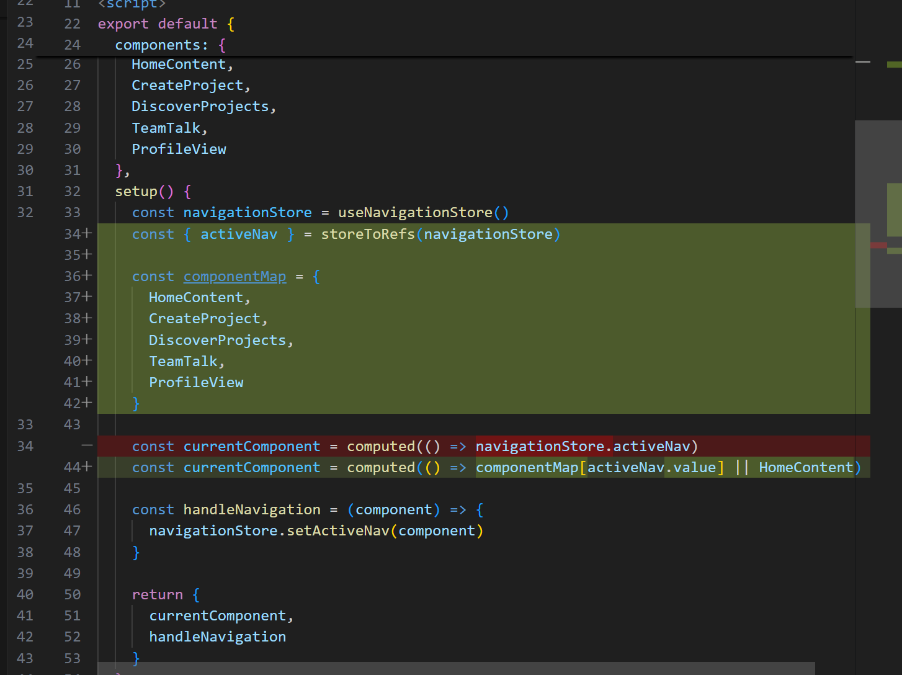Click 'navigationStore.activeNav' in the removed red line
This screenshot has width=902, height=675.
[x=583, y=447]
